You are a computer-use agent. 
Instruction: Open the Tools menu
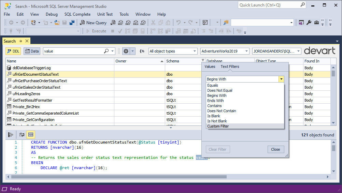click(124, 14)
